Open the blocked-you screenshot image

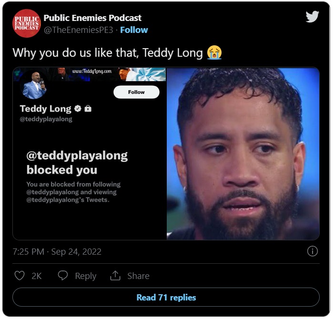pyautogui.click(x=90, y=154)
